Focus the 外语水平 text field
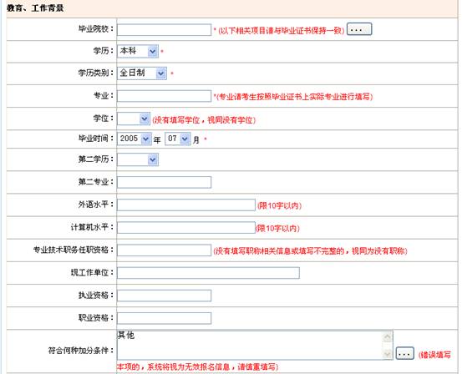Screen dimensions: 462x374 tap(186, 205)
